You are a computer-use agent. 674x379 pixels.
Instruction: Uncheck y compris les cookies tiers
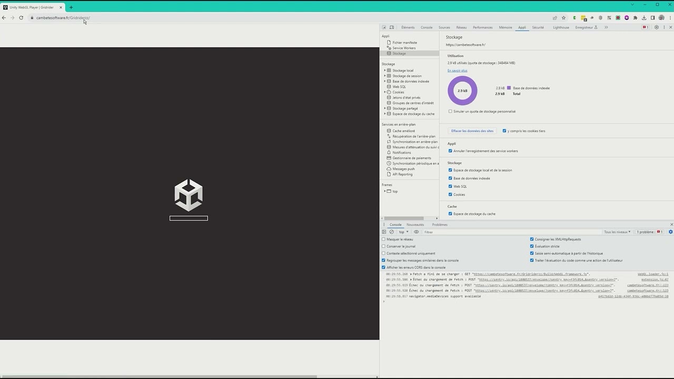coord(504,131)
